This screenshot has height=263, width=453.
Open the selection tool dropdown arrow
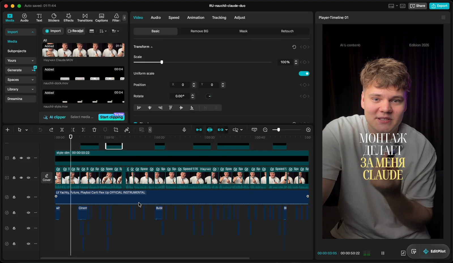coord(27,130)
